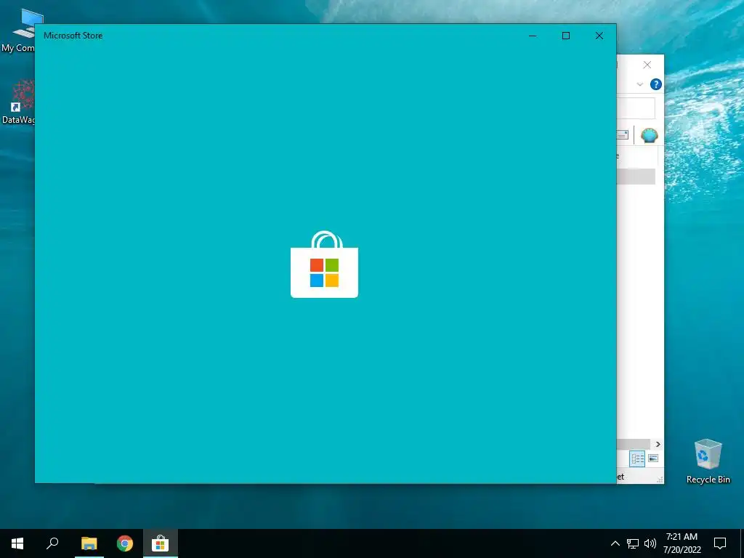The width and height of the screenshot is (744, 558).
Task: Switch background window to details view
Action: tap(637, 458)
